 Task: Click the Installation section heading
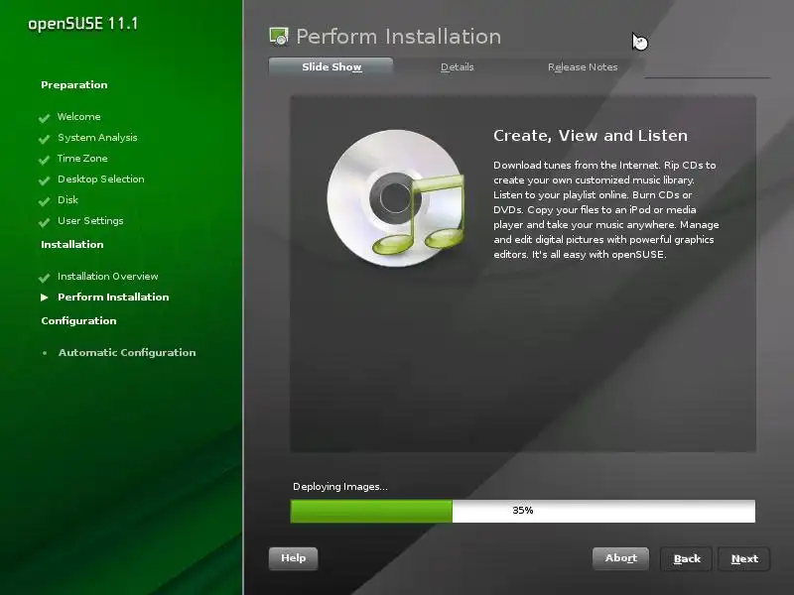(x=71, y=244)
